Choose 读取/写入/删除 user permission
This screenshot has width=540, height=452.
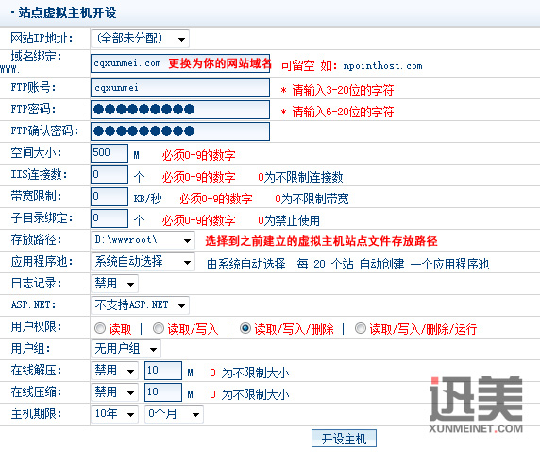click(x=245, y=328)
